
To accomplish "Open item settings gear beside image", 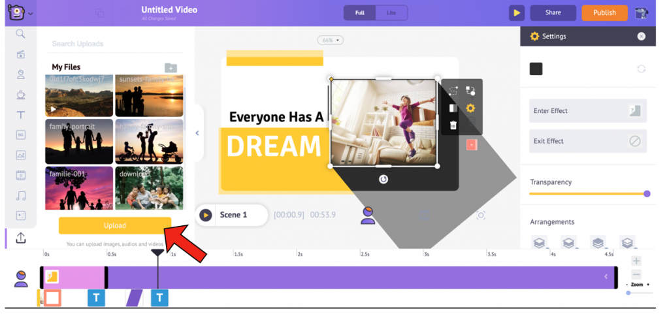I will 470,108.
